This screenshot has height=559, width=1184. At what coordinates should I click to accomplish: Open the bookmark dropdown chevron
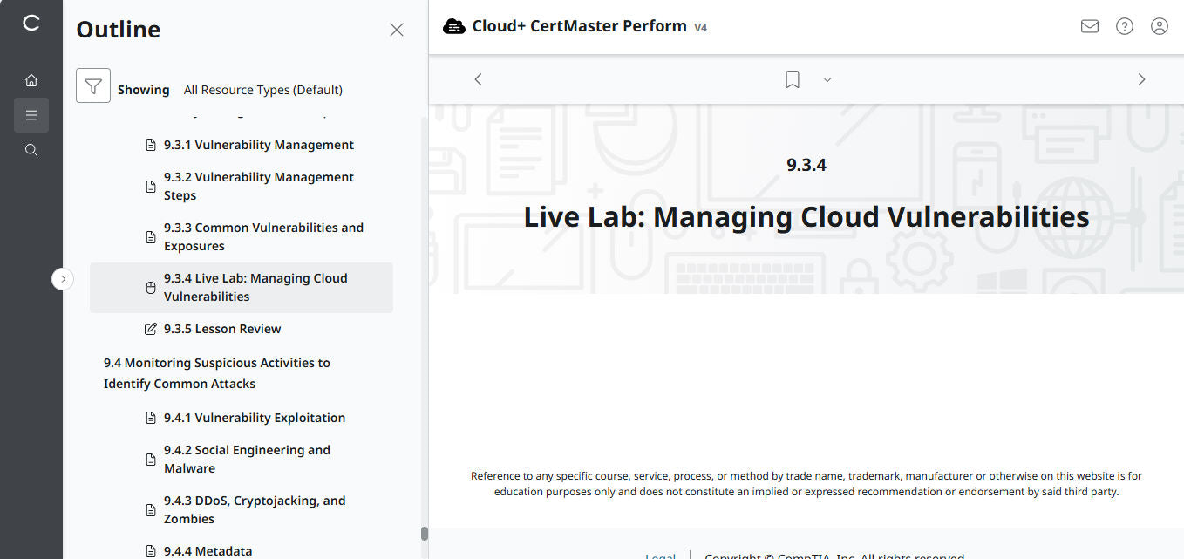point(827,79)
